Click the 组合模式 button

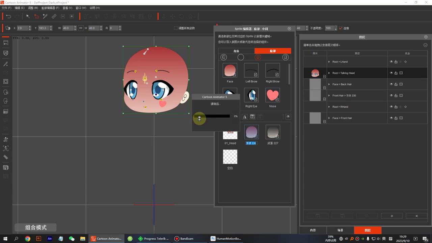click(36, 227)
